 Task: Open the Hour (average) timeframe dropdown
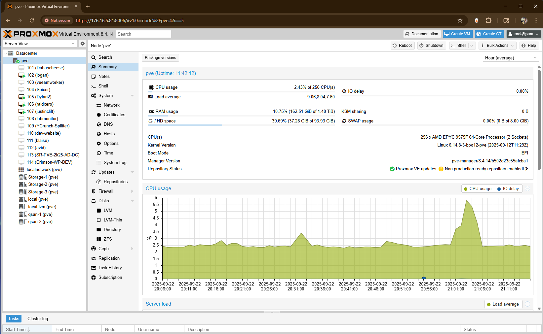(510, 58)
